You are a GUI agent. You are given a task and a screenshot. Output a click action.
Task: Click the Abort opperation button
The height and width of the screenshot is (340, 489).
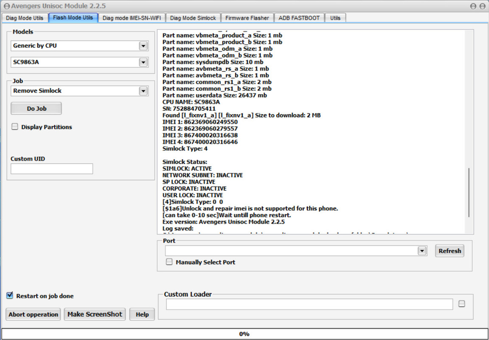tap(34, 314)
